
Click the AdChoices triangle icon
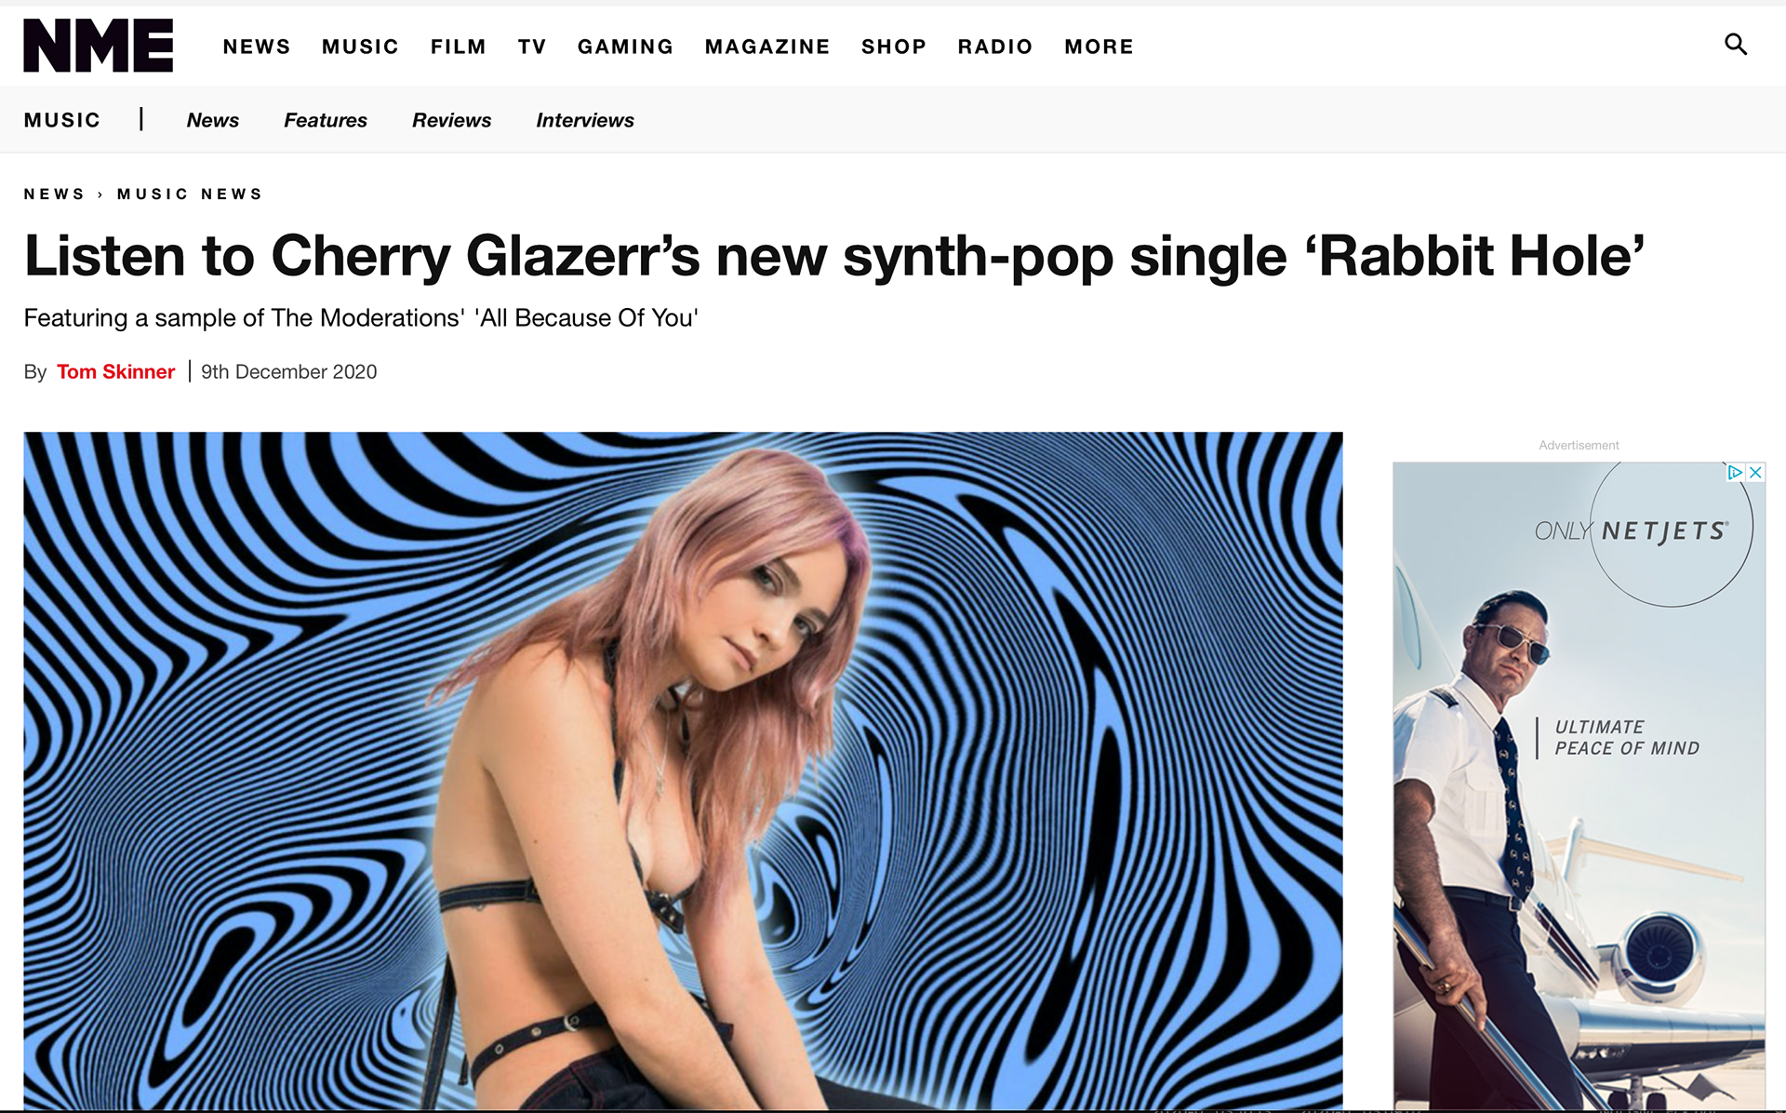[1736, 473]
